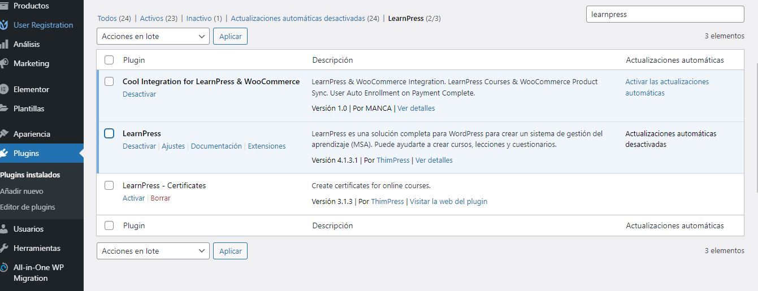Filter by Inactivo (1) plugins

204,18
